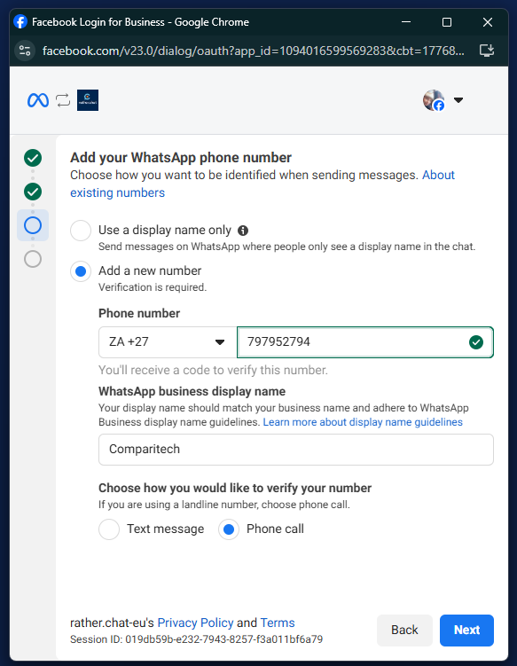Click the user profile avatar

pos(434,100)
